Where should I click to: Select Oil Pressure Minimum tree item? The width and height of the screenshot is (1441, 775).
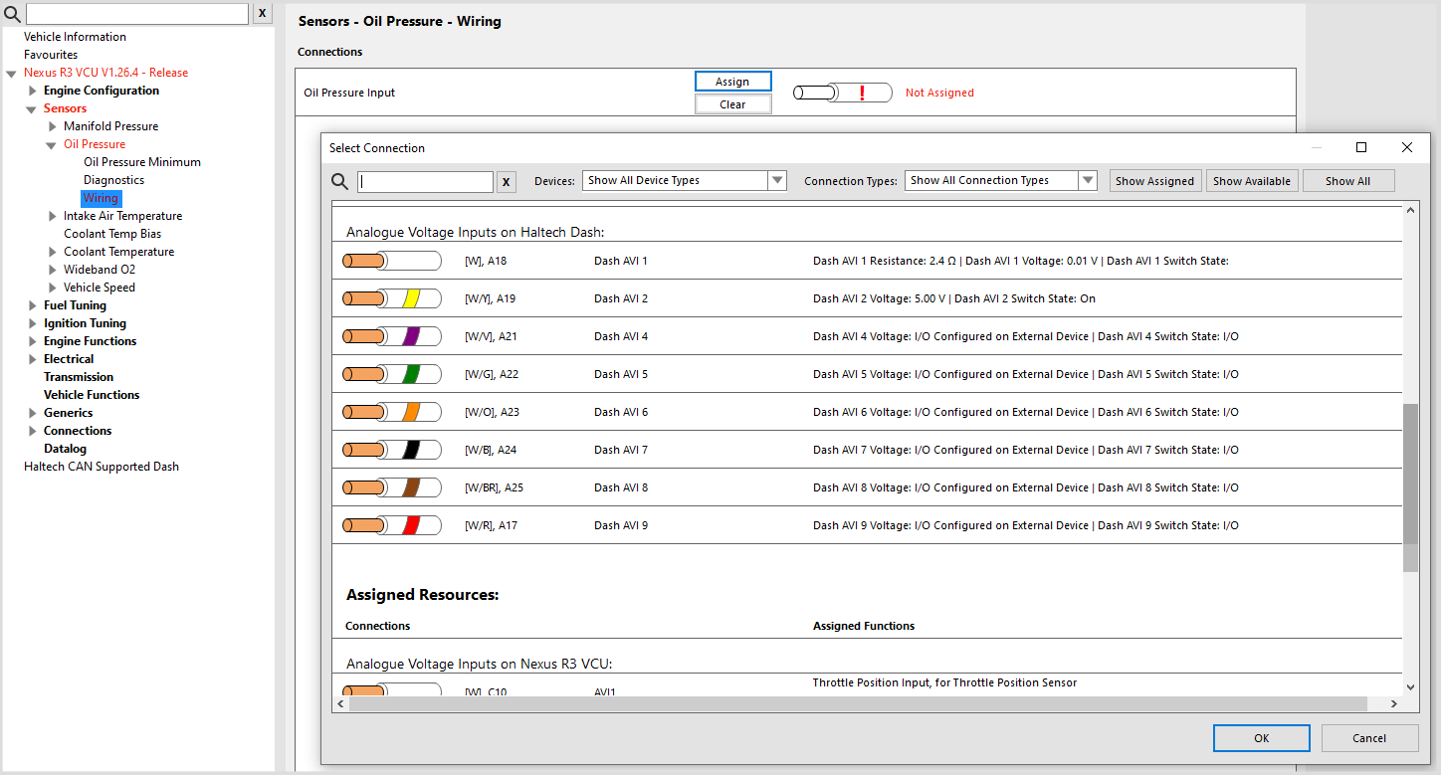142,162
